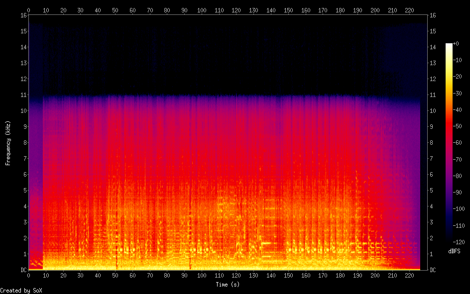Select the "+0" legend value

[x=456, y=44]
